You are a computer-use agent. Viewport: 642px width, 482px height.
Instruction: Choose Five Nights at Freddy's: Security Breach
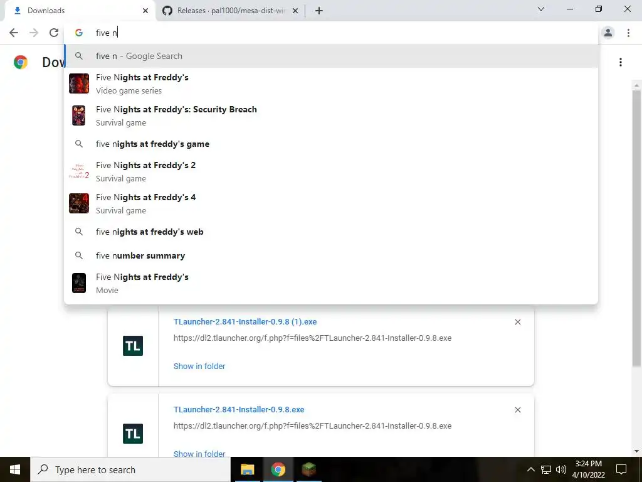click(x=331, y=115)
